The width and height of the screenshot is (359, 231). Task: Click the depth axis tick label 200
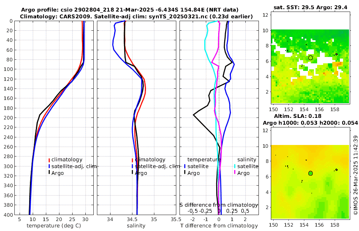8,118
